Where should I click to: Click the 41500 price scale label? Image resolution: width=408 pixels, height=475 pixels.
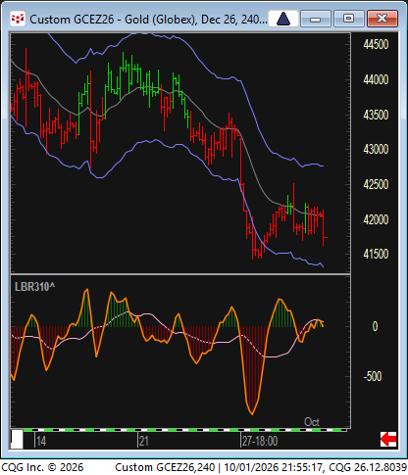pyautogui.click(x=376, y=255)
